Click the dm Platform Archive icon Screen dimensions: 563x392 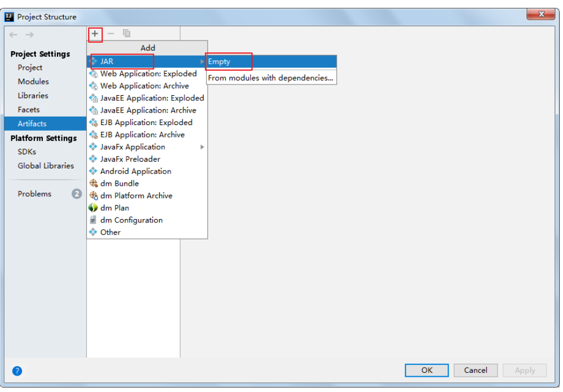tap(93, 195)
